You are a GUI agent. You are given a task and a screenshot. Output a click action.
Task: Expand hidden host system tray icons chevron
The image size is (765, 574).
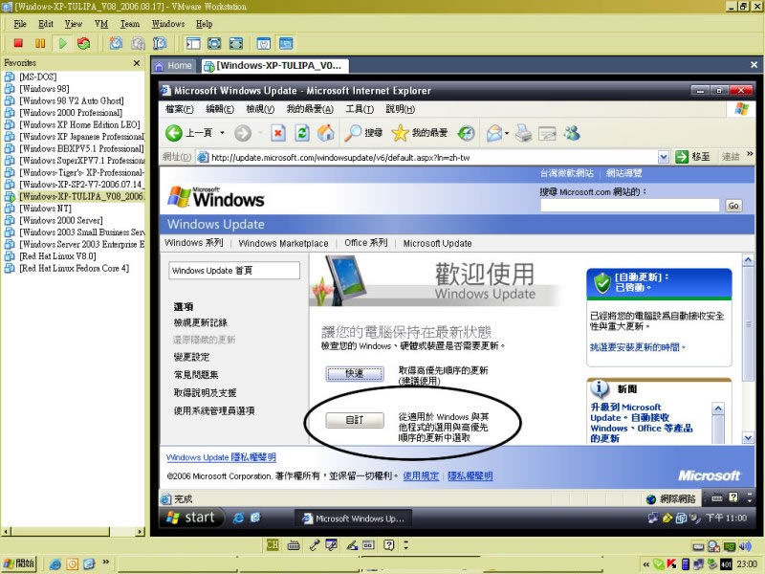646,564
